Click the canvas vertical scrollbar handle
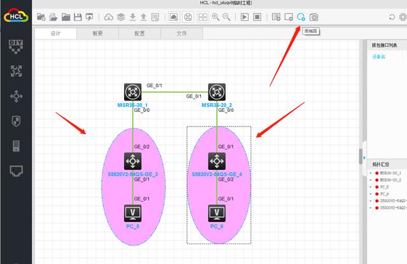This screenshot has height=264, width=407. (361, 156)
